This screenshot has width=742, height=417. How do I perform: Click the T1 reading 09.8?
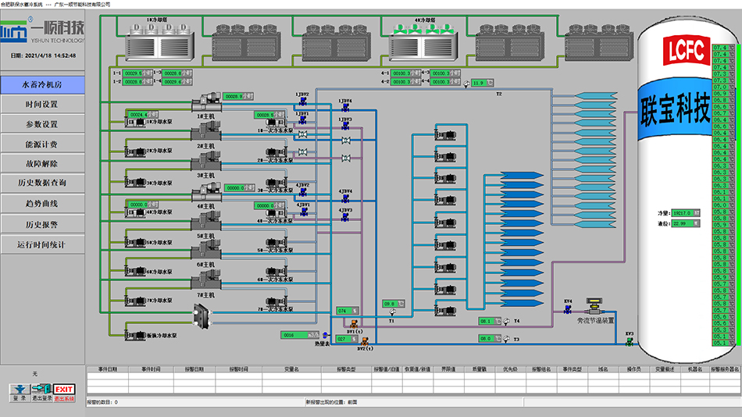394,304
